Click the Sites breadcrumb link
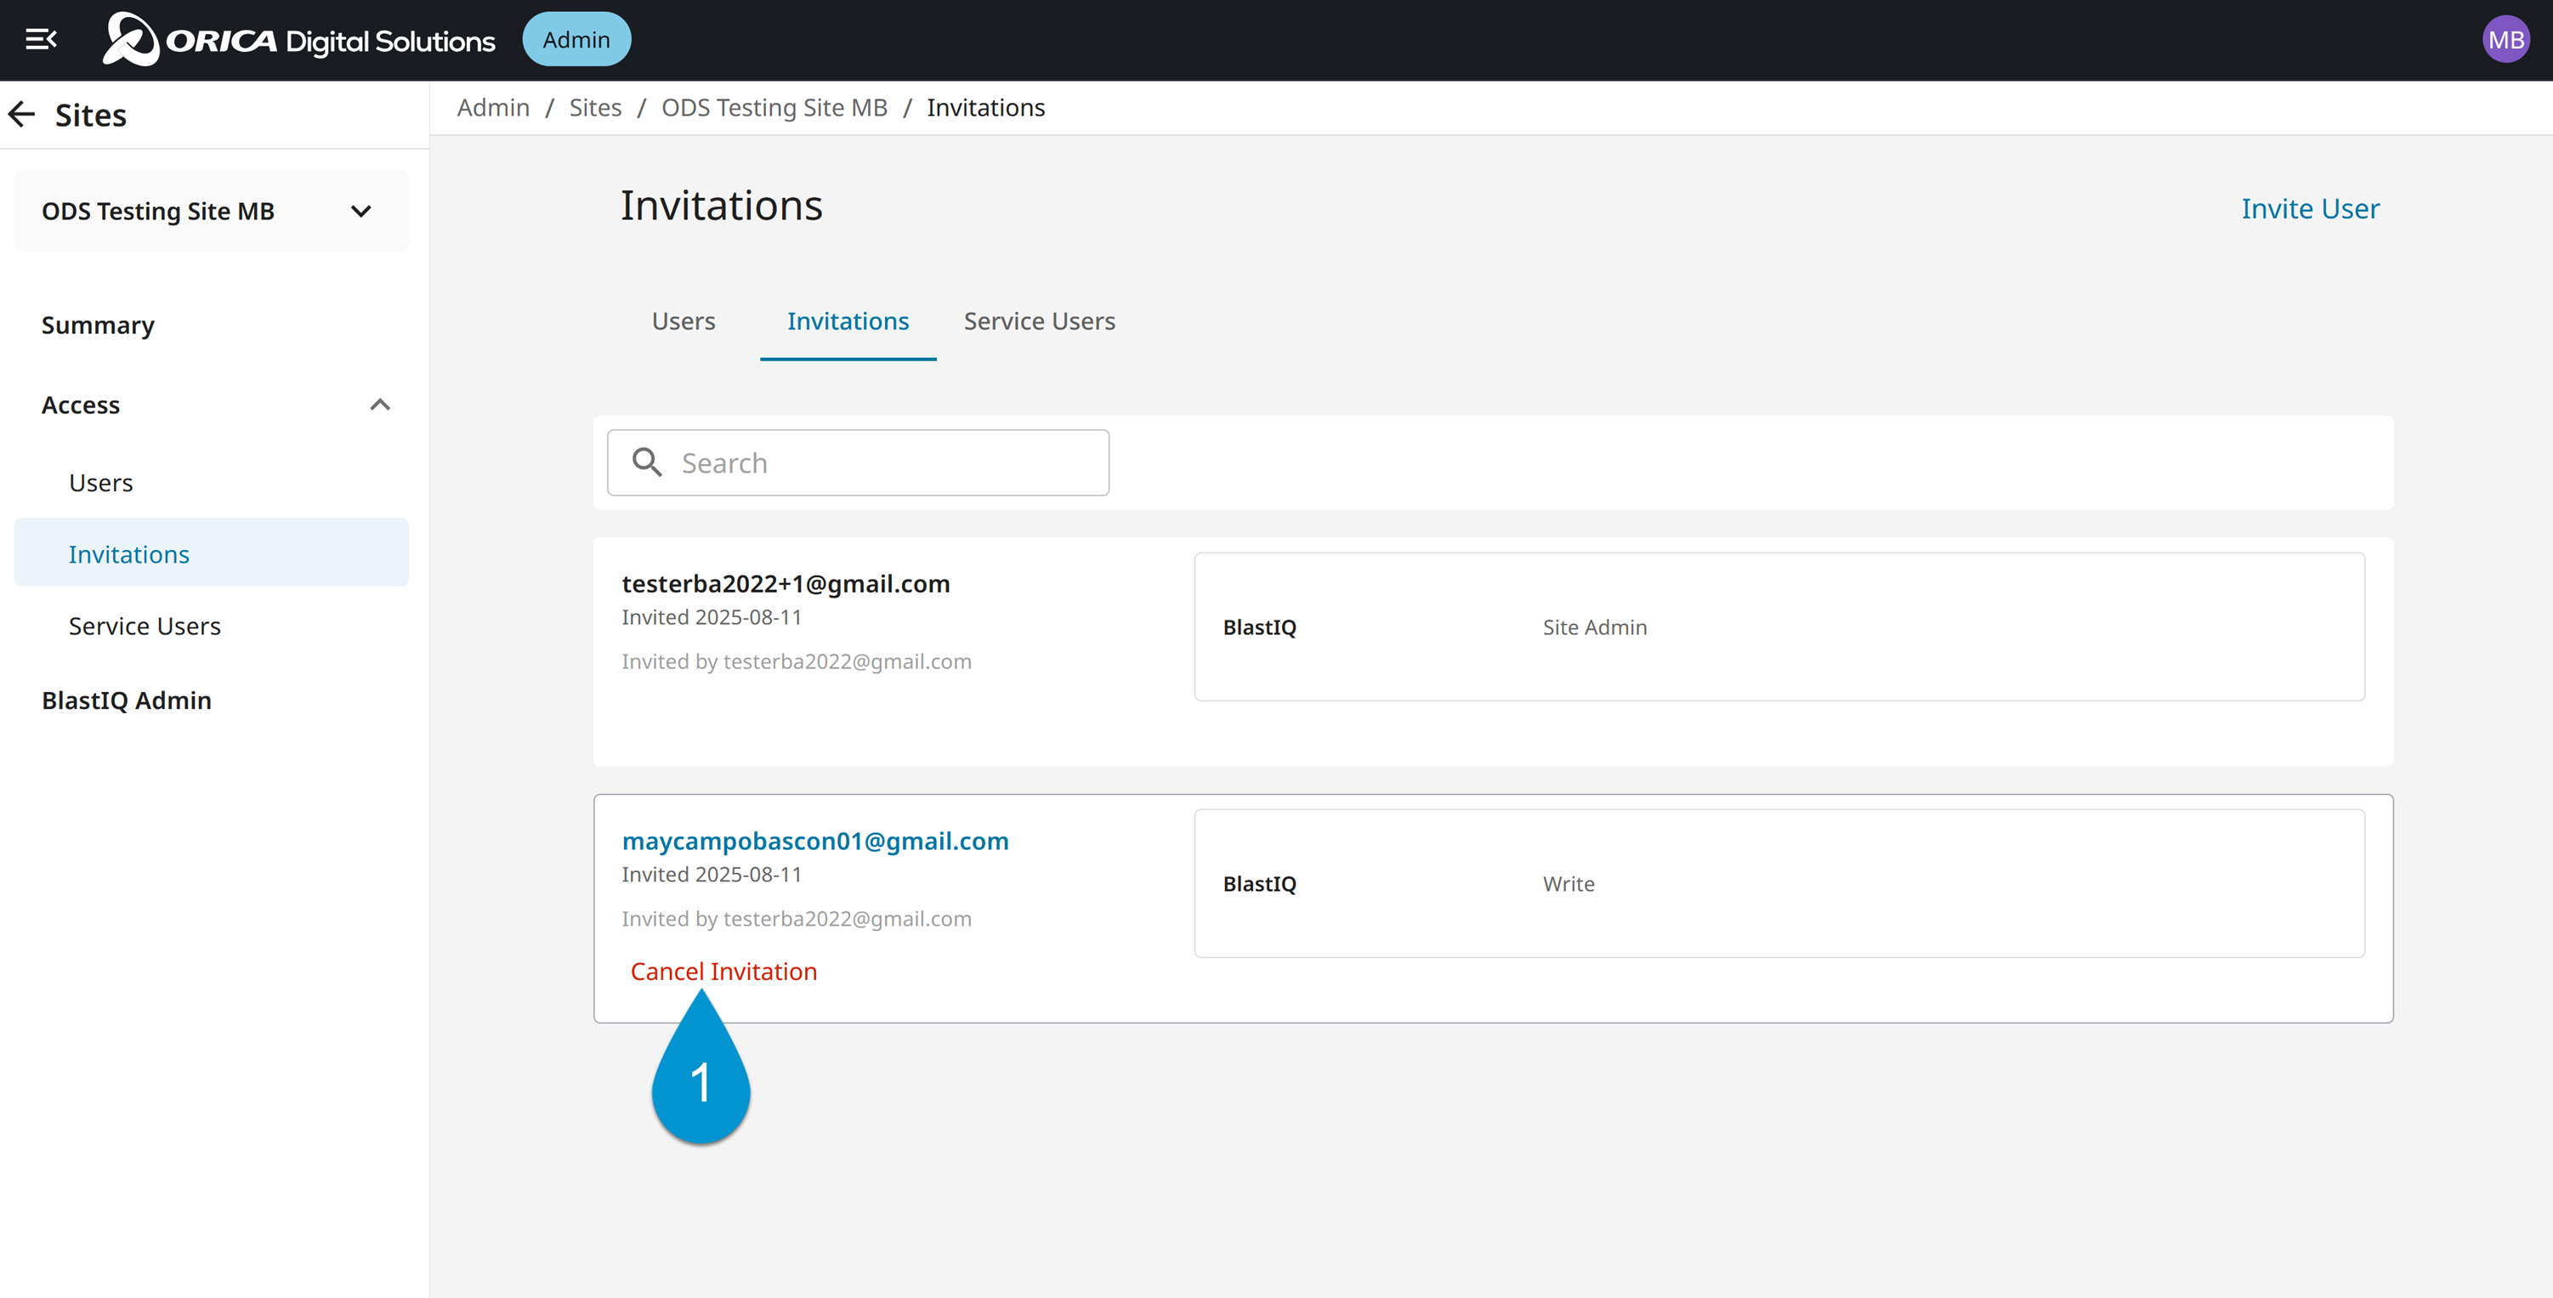The width and height of the screenshot is (2553, 1298). click(x=594, y=107)
